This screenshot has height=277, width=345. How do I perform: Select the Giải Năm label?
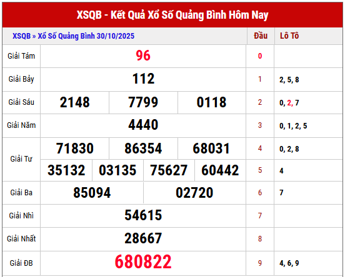(x=21, y=125)
